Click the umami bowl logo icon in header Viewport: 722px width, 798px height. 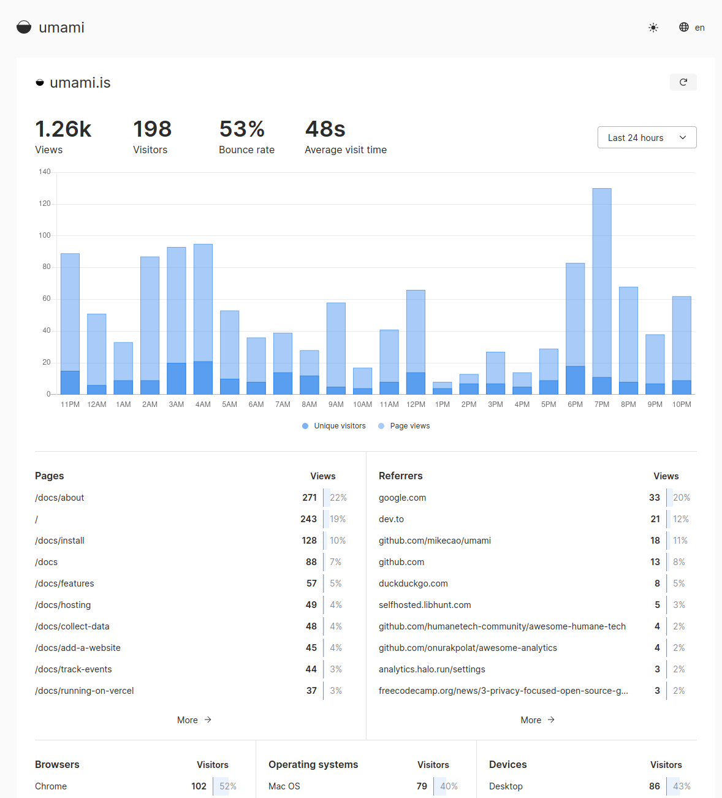coord(24,27)
